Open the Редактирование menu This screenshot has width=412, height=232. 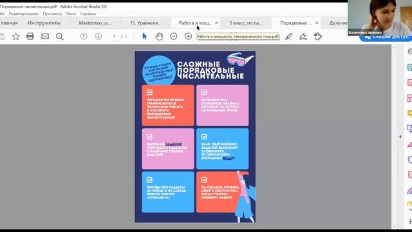23,14
